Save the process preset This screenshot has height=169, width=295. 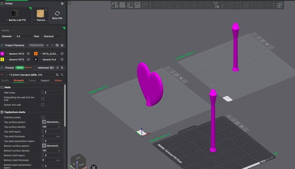coord(57,75)
